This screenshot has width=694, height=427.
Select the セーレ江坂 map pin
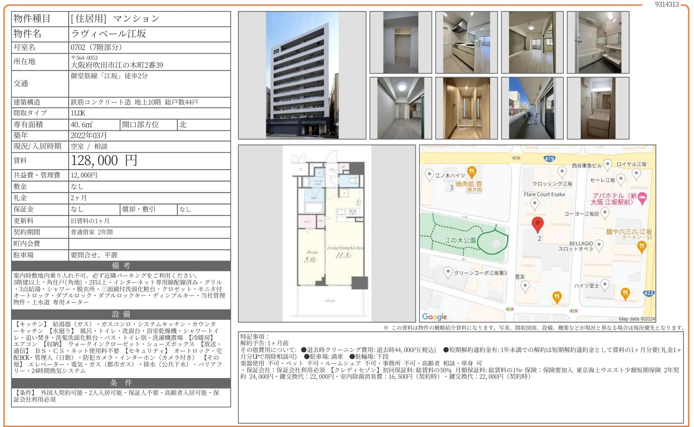pos(621,179)
